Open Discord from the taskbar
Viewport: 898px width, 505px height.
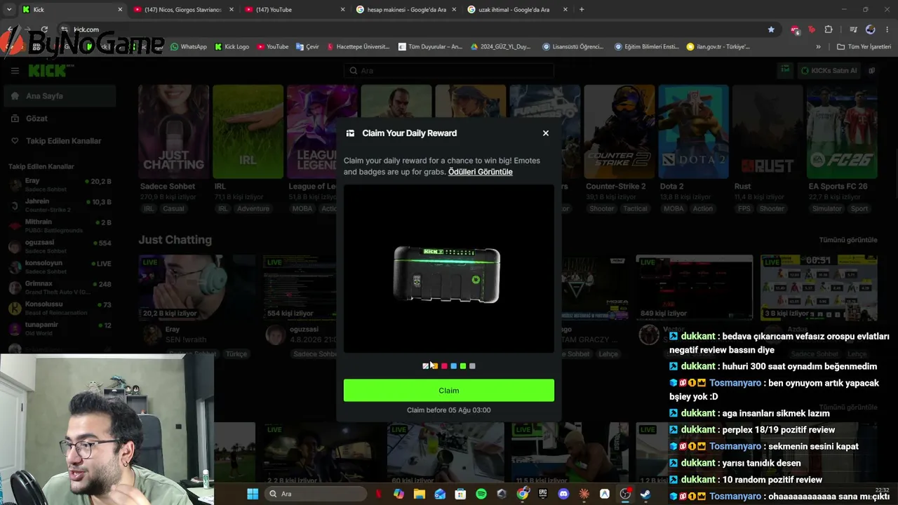click(x=563, y=494)
